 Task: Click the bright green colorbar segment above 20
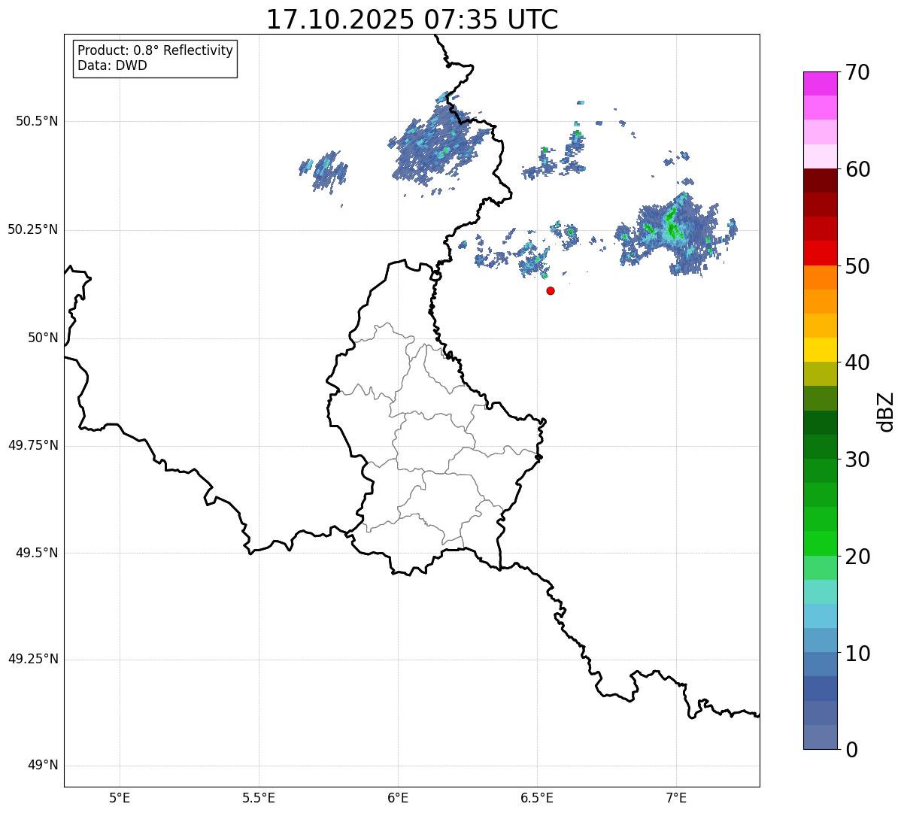820,544
